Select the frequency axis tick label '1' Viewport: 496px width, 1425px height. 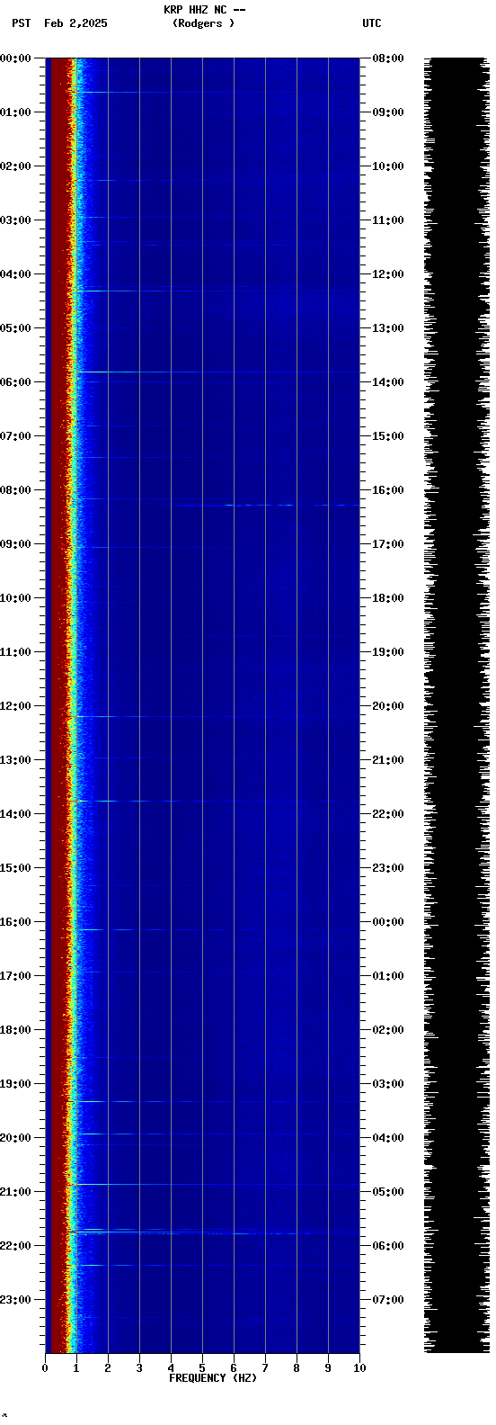pyautogui.click(x=76, y=1368)
